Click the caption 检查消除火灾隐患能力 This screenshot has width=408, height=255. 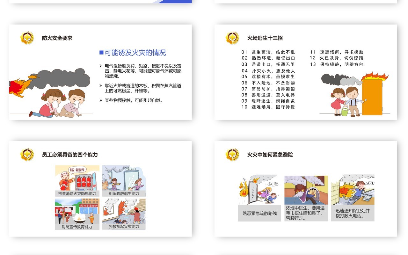coord(77,193)
